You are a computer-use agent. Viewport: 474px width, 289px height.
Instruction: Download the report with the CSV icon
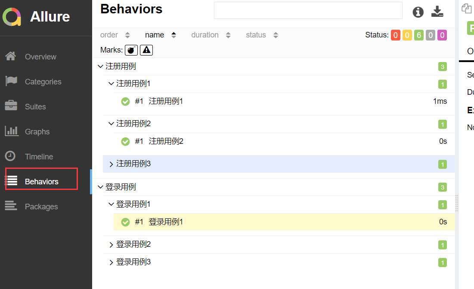437,12
